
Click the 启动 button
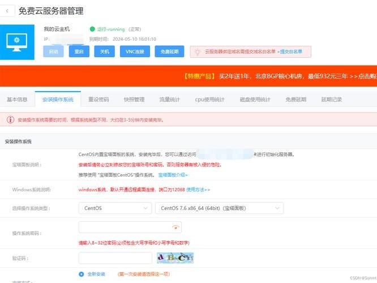(x=53, y=52)
